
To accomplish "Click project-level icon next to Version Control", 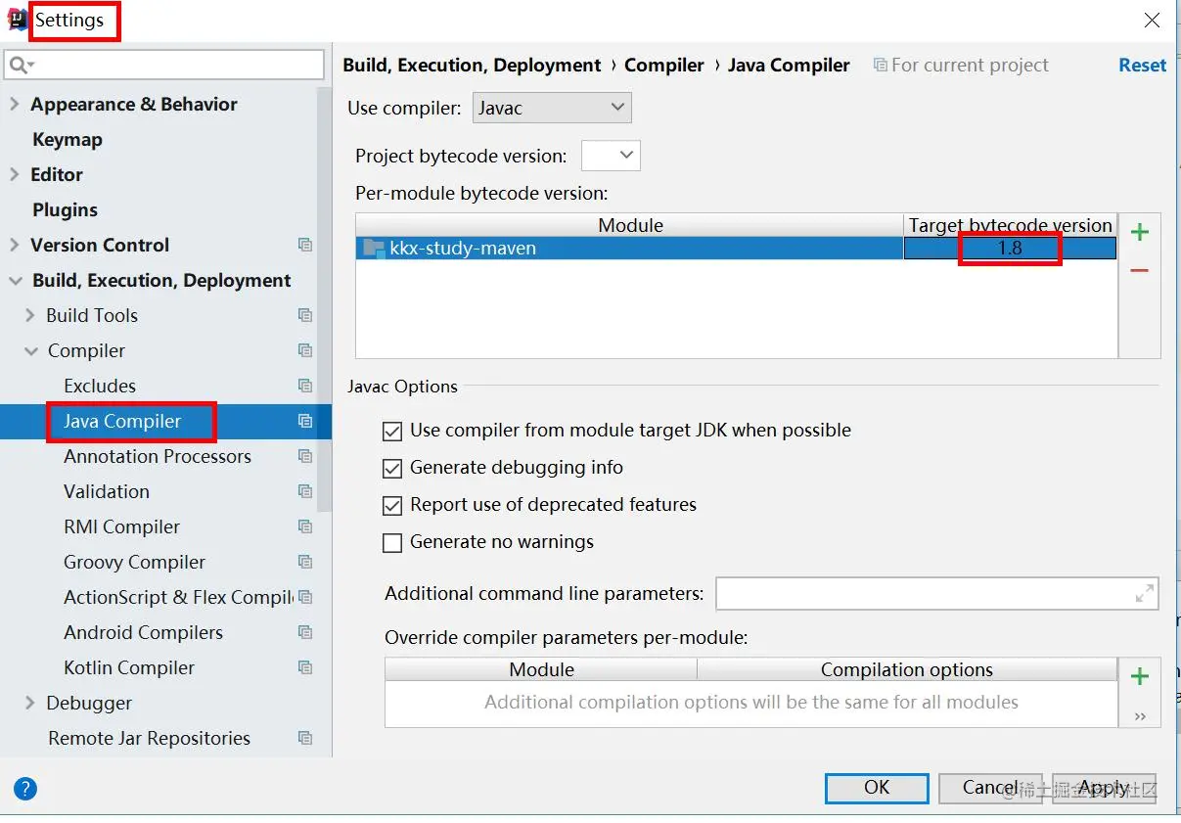I will [x=305, y=245].
